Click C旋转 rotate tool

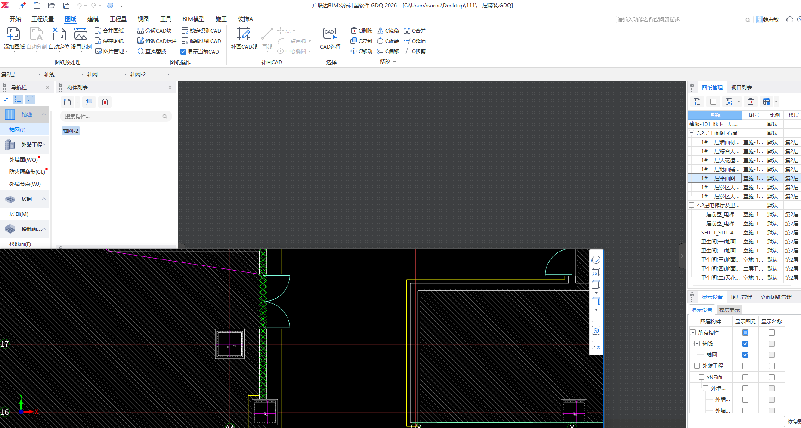(388, 41)
